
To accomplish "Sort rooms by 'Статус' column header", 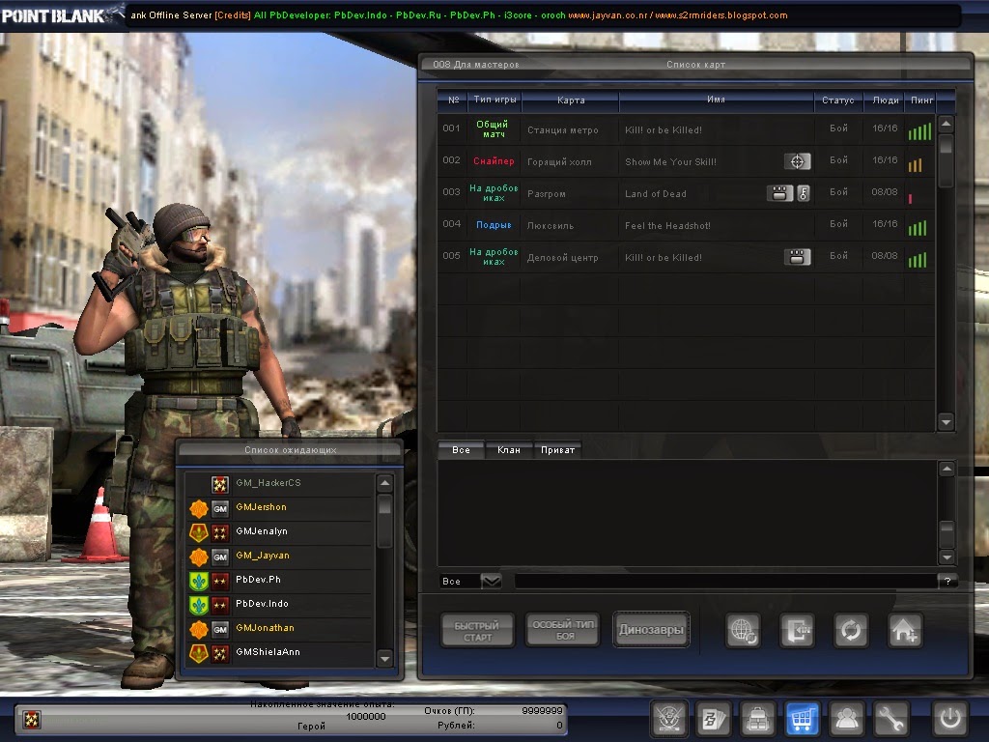I will pyautogui.click(x=838, y=100).
